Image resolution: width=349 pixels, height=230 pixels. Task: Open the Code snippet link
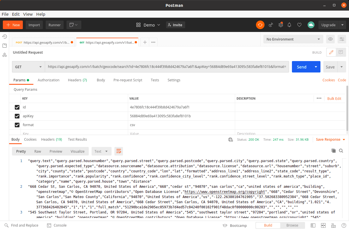pyautogui.click(x=342, y=80)
